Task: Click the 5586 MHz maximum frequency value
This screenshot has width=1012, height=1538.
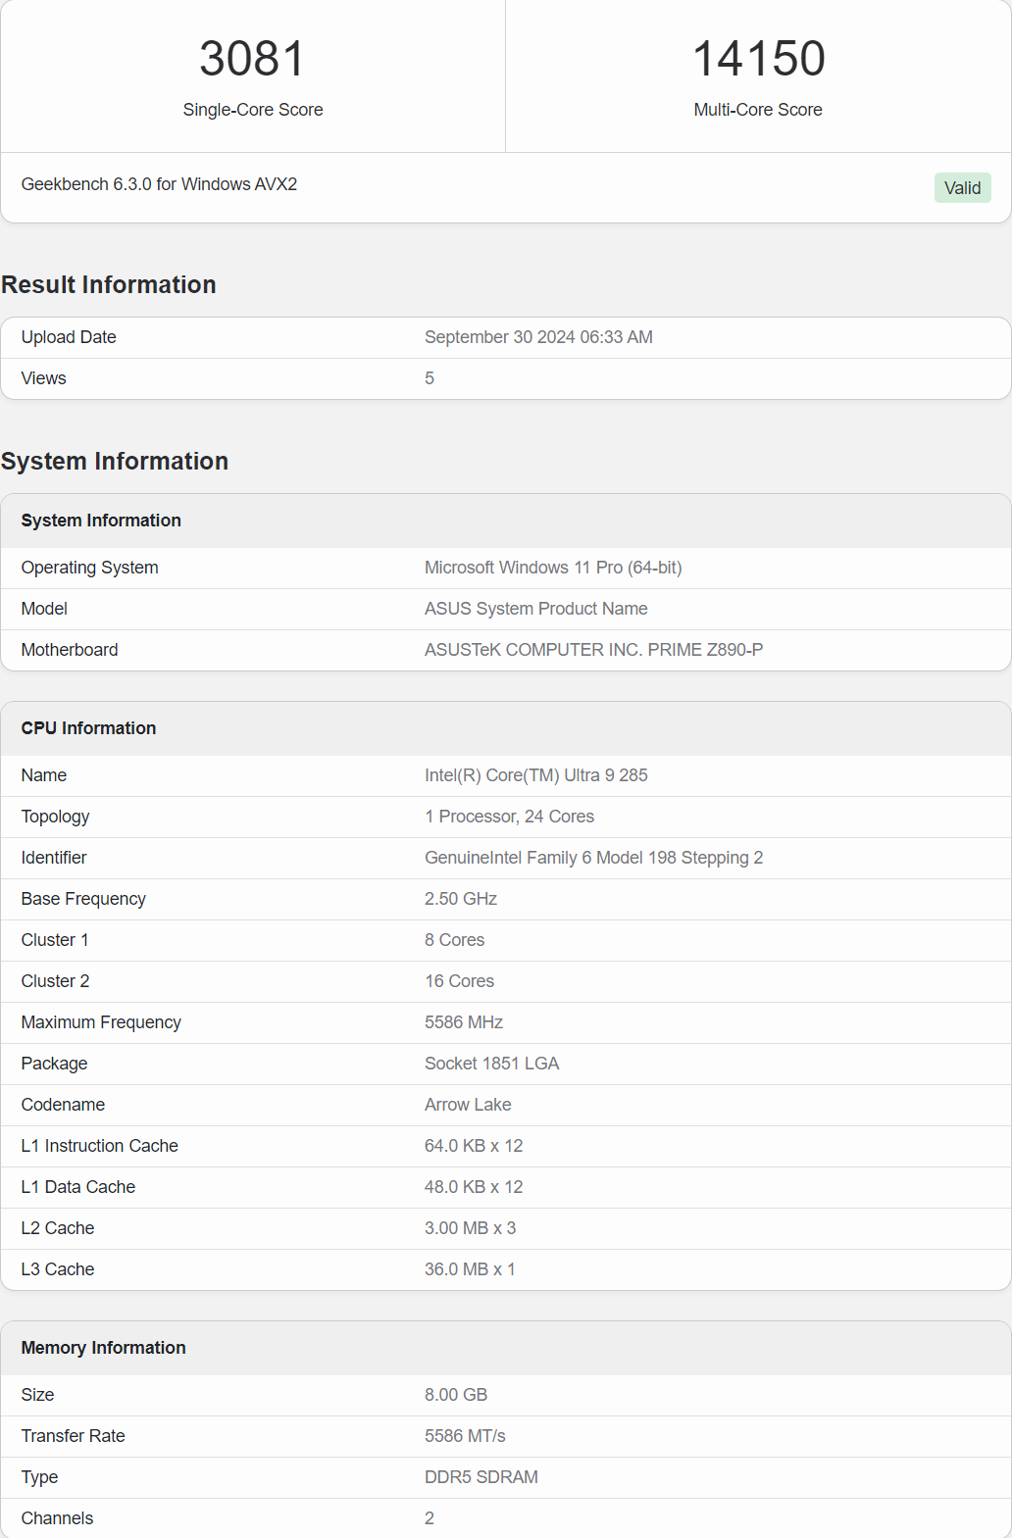Action: click(463, 1022)
